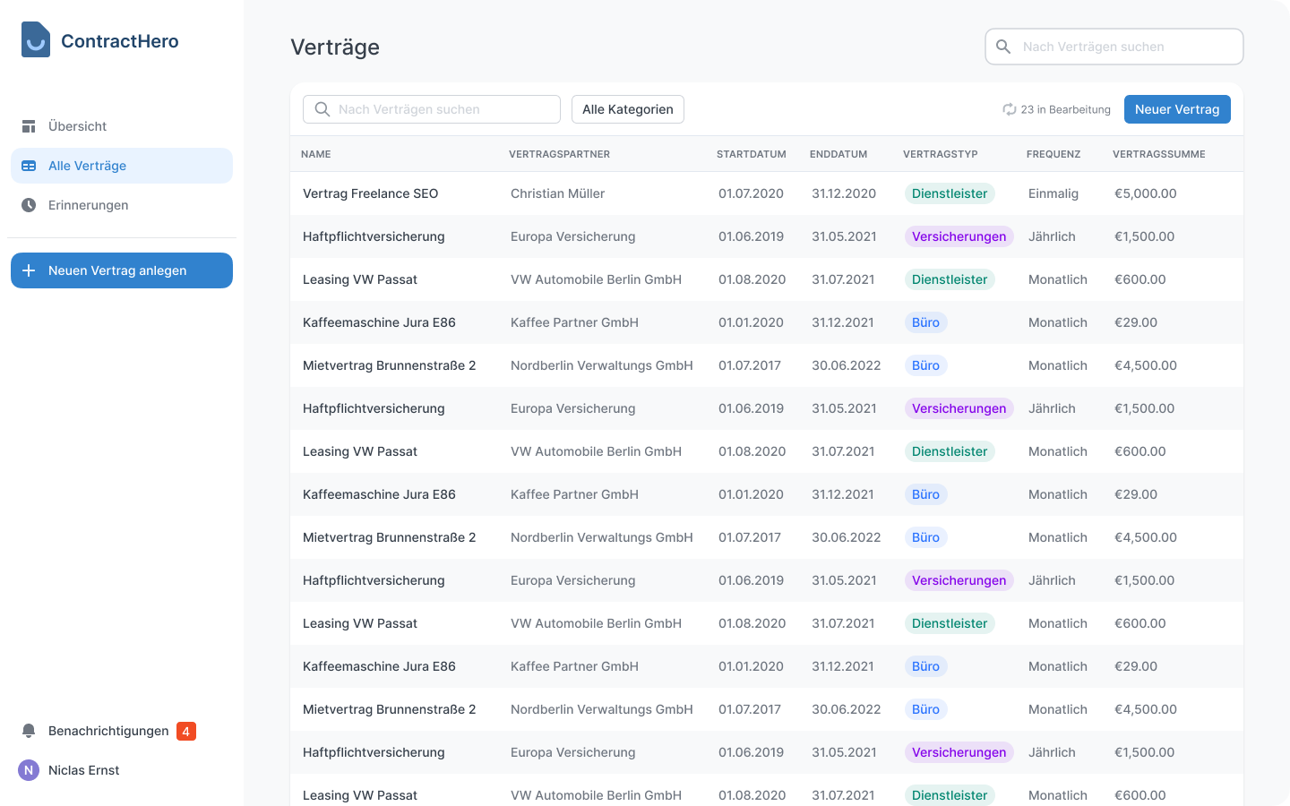This screenshot has height=806, width=1290.
Task: Click Neuen Vertrag anlegen button
Action: click(x=122, y=270)
